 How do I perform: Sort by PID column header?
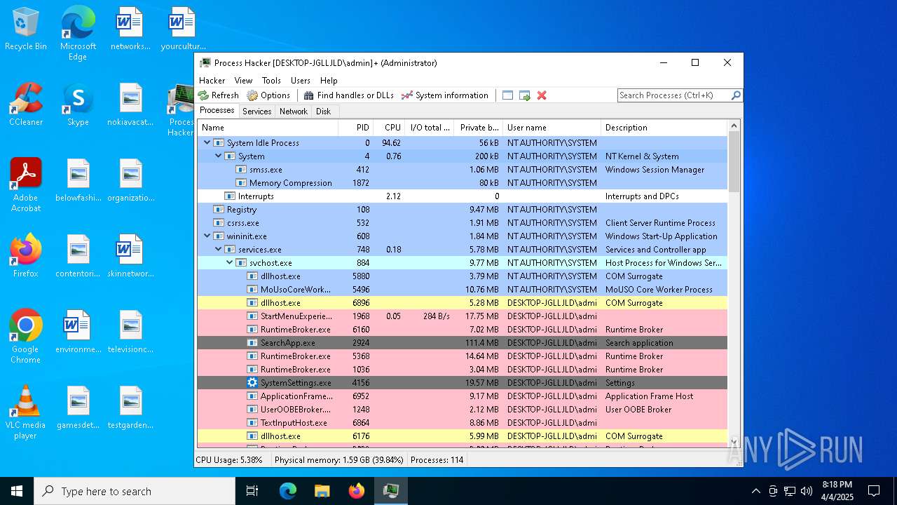(355, 128)
